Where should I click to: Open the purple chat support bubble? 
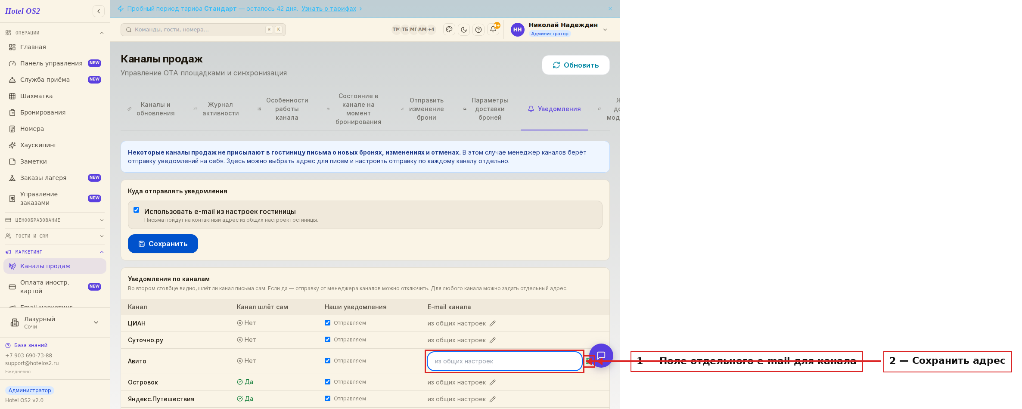pos(601,356)
